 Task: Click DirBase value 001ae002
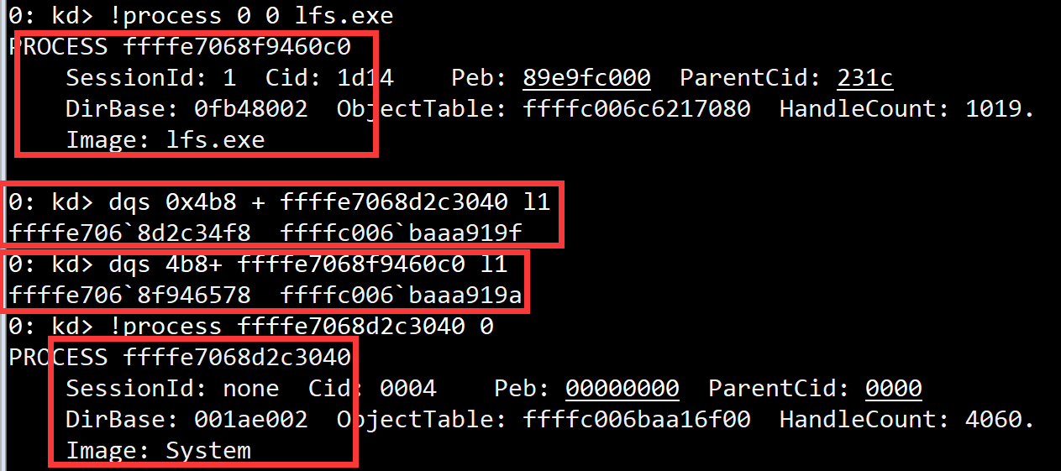point(251,420)
